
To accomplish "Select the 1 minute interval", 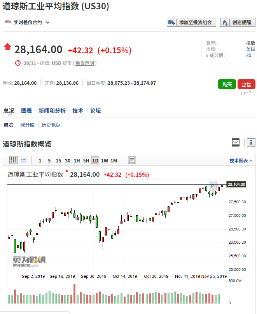I will click(40, 160).
